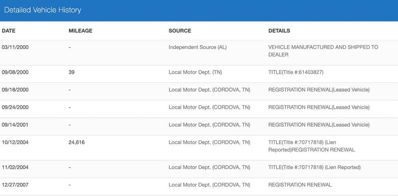Select the Local Motor Dept. (TN) source

[195, 72]
